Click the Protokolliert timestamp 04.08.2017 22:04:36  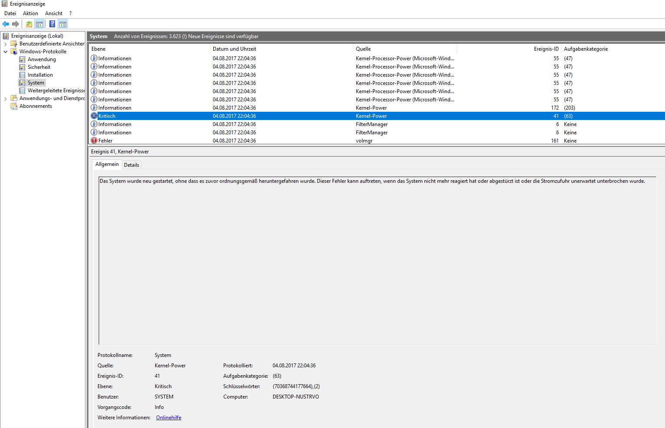click(294, 366)
